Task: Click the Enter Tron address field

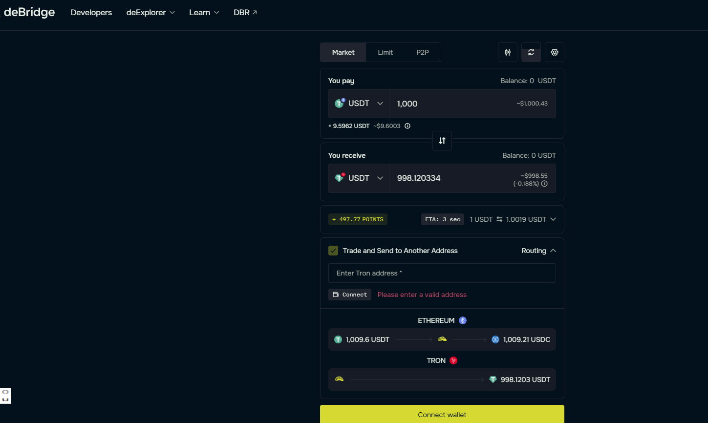Action: pyautogui.click(x=442, y=273)
